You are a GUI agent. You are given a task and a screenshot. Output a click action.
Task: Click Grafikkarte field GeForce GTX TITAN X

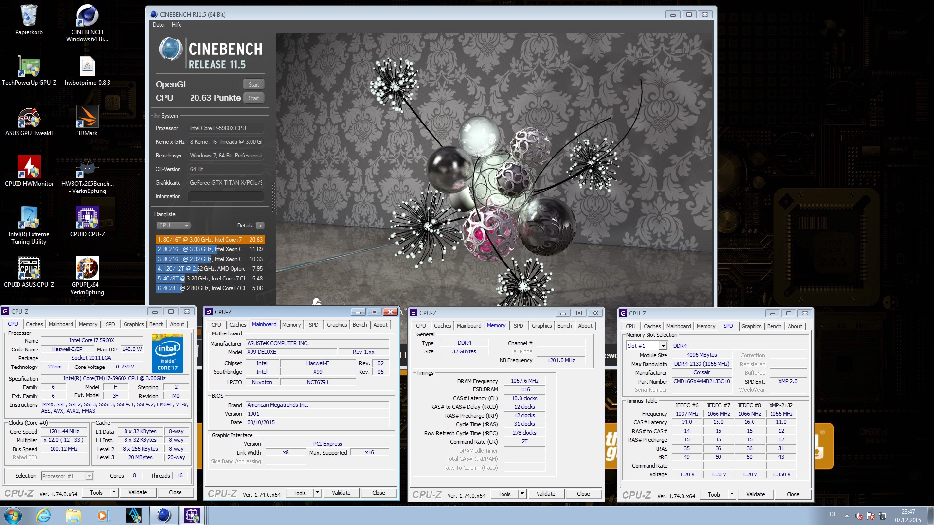(x=226, y=183)
